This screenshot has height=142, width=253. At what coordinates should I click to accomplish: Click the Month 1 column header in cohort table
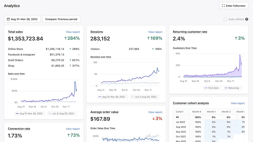click(x=211, y=112)
